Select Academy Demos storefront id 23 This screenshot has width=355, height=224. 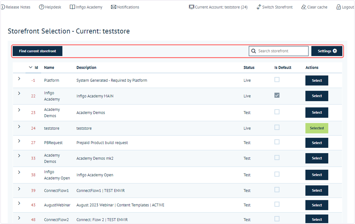[x=317, y=113]
